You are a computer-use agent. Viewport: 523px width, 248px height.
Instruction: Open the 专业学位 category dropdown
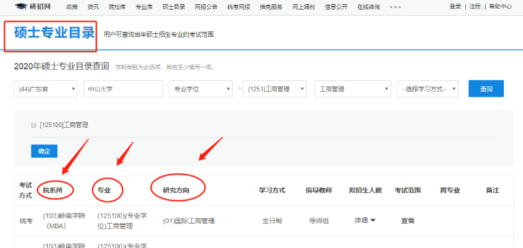pyautogui.click(x=201, y=89)
